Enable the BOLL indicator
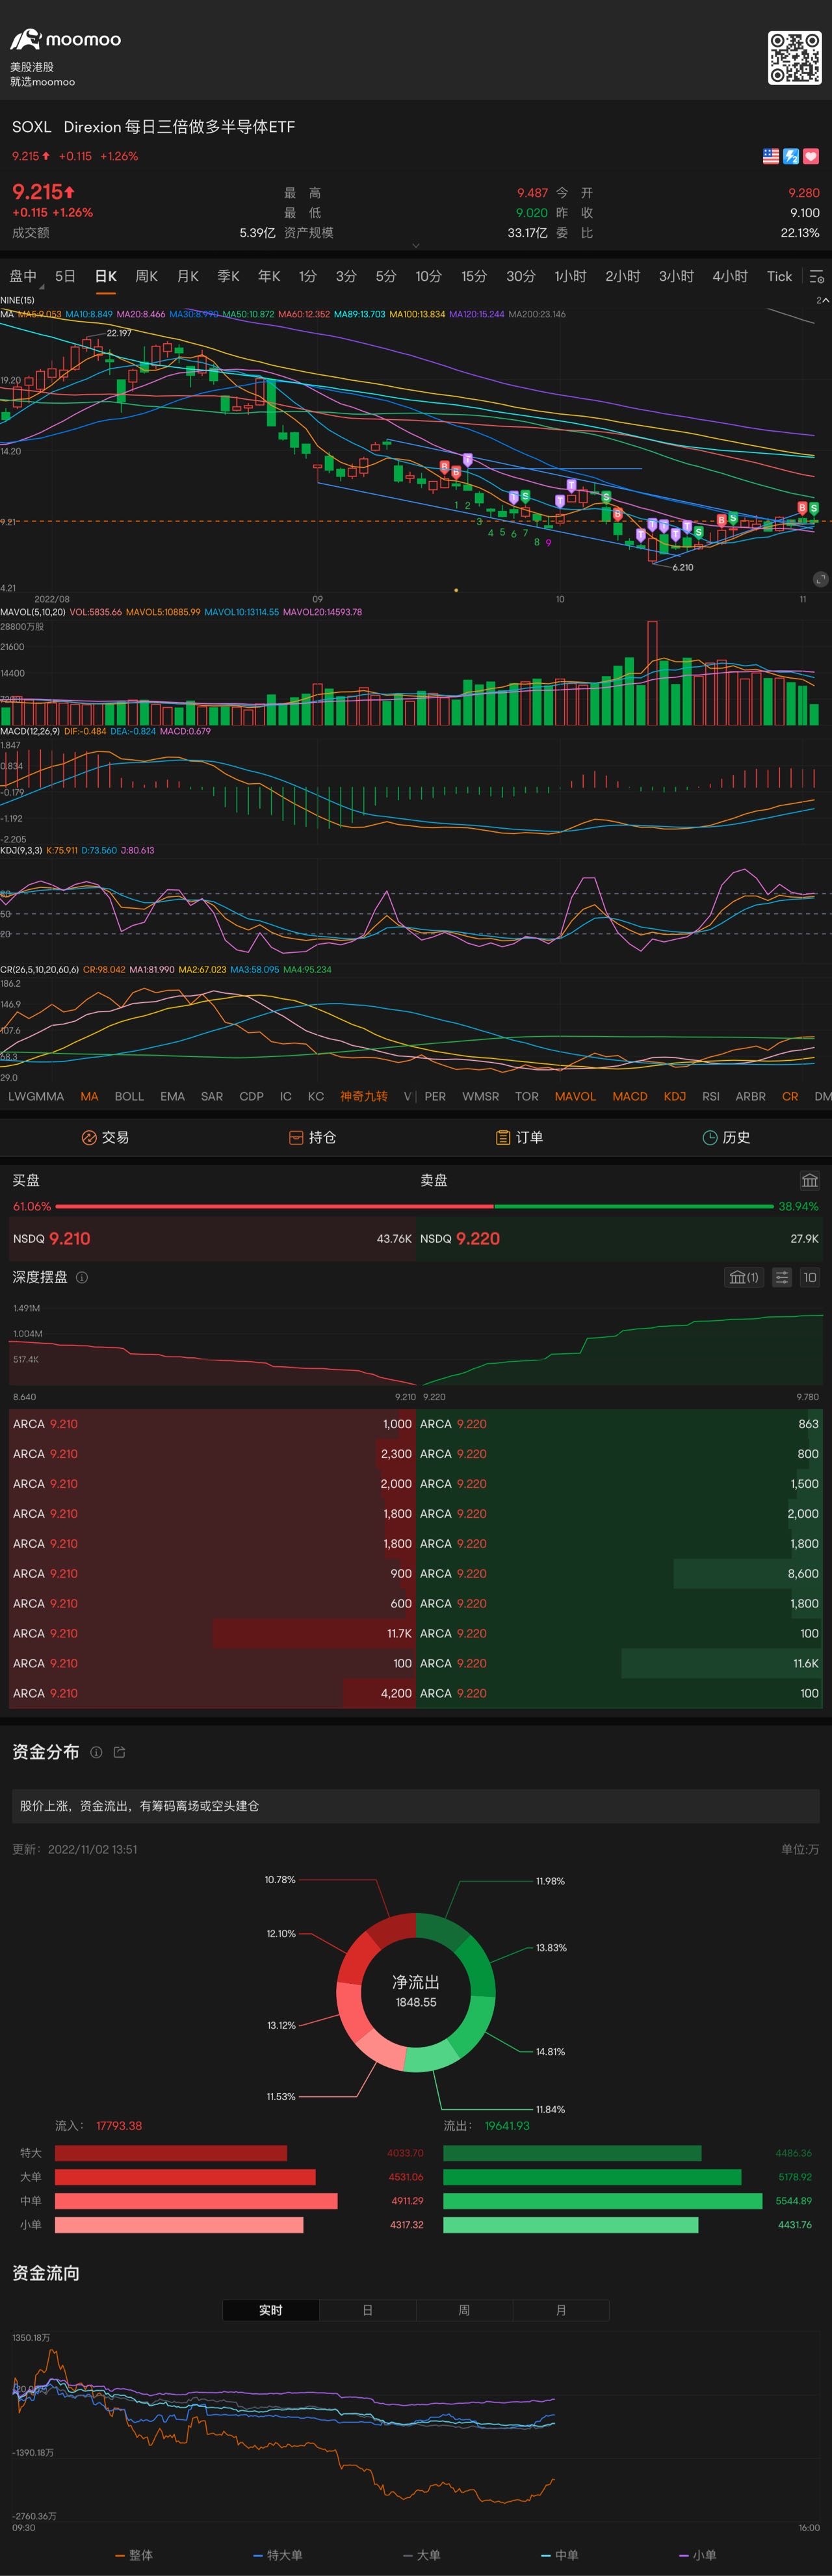 pyautogui.click(x=129, y=1096)
